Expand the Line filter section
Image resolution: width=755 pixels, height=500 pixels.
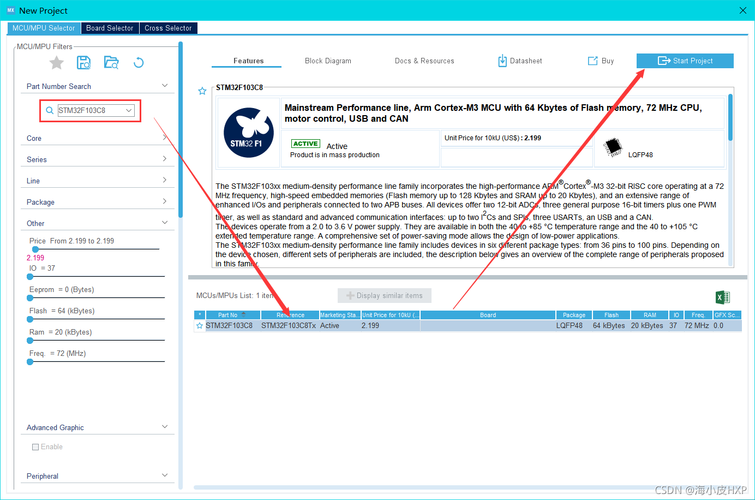(x=165, y=180)
